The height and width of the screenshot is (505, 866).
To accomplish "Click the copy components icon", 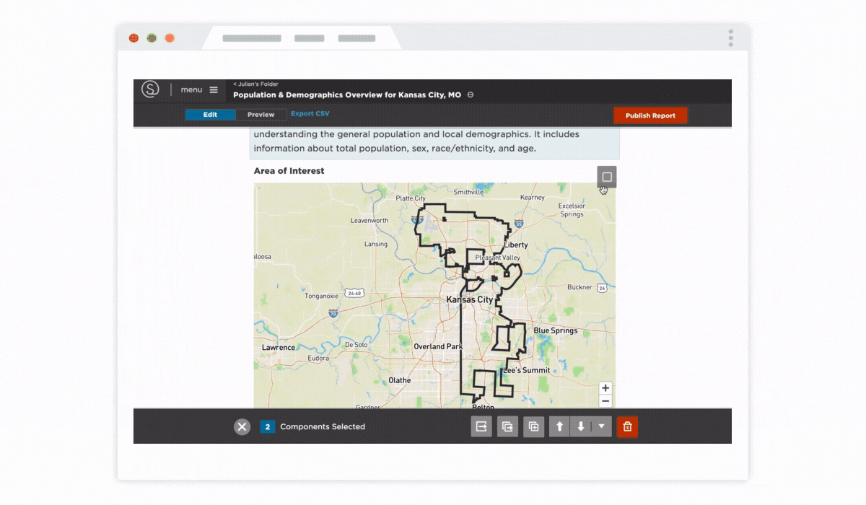I will coord(507,426).
